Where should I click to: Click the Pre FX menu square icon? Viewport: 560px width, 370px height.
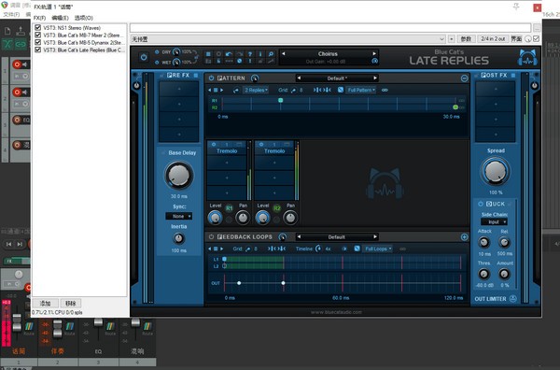click(196, 76)
